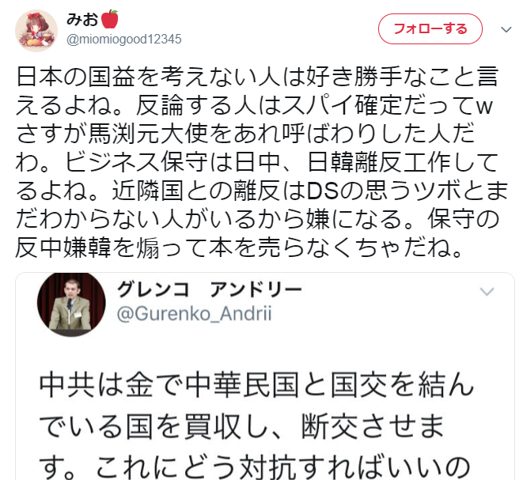The height and width of the screenshot is (480, 523).
Task: Click the tweet line さすが馬渕元大使を
Action: pos(245,134)
